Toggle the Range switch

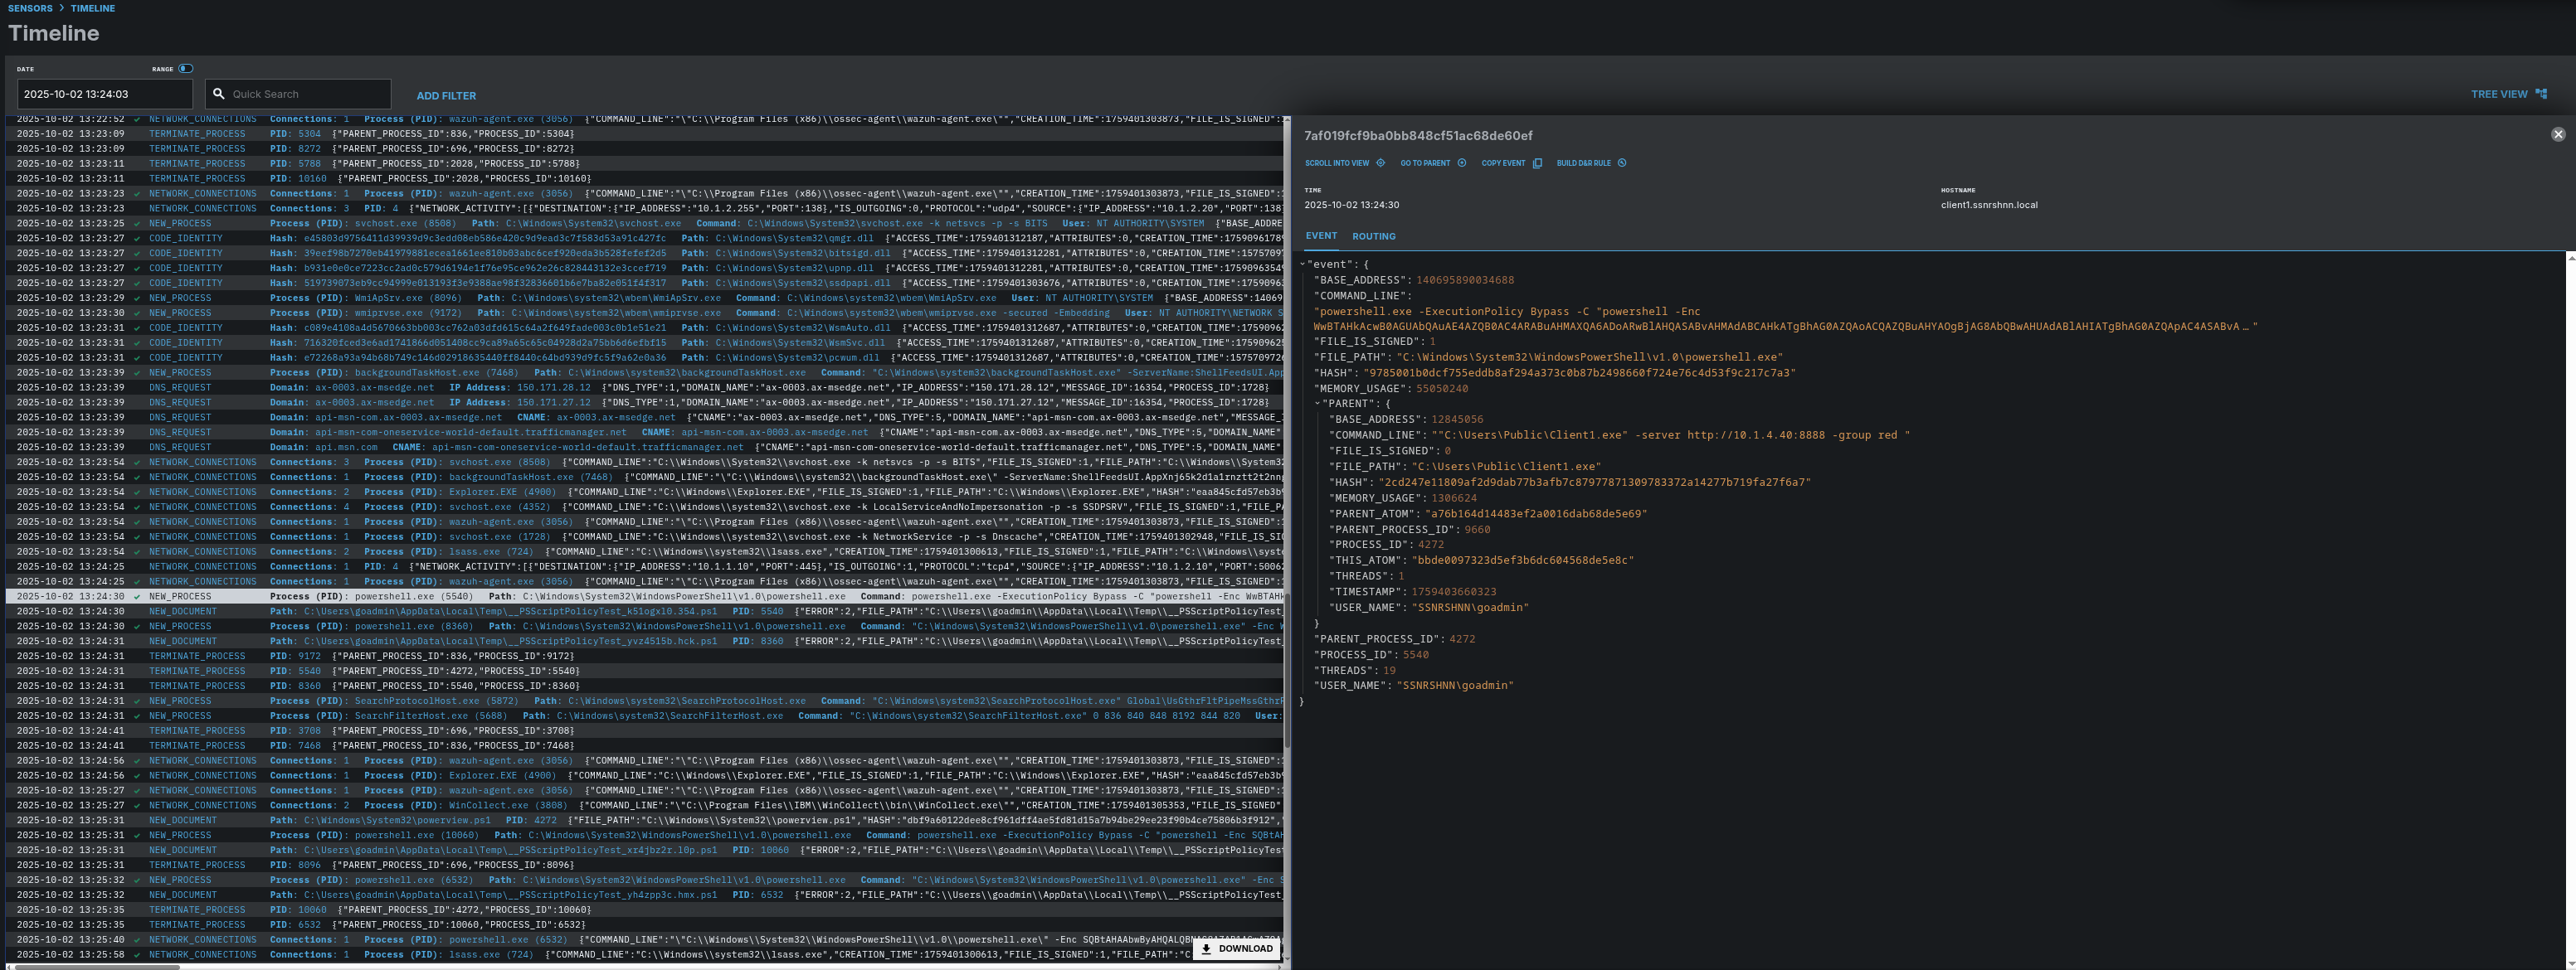(x=186, y=69)
